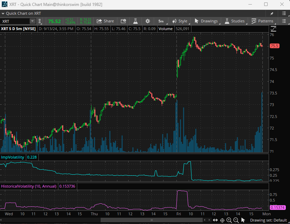This screenshot has width=290, height=224.
Task: Open the Share menu
Action: 105,21
